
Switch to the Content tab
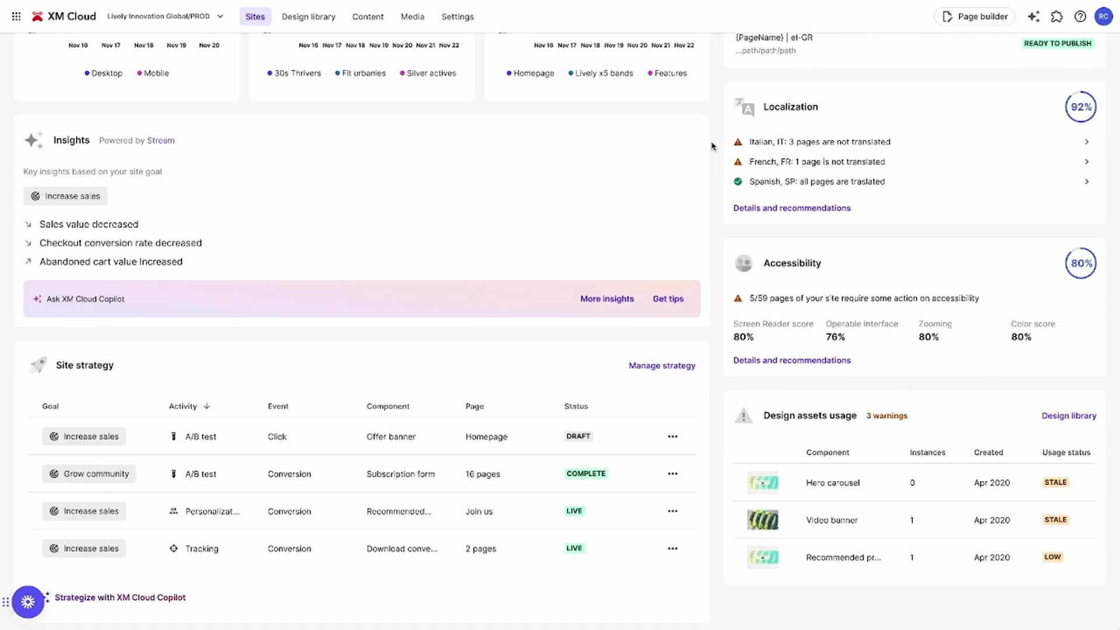point(367,16)
